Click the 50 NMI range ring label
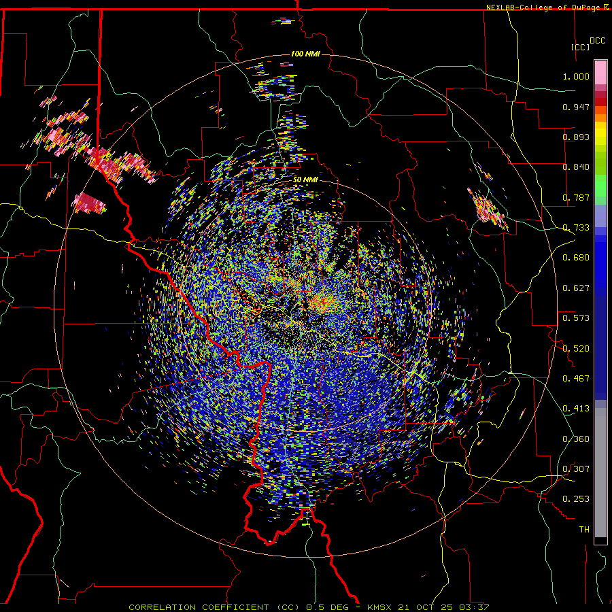612x612 pixels. (305, 180)
